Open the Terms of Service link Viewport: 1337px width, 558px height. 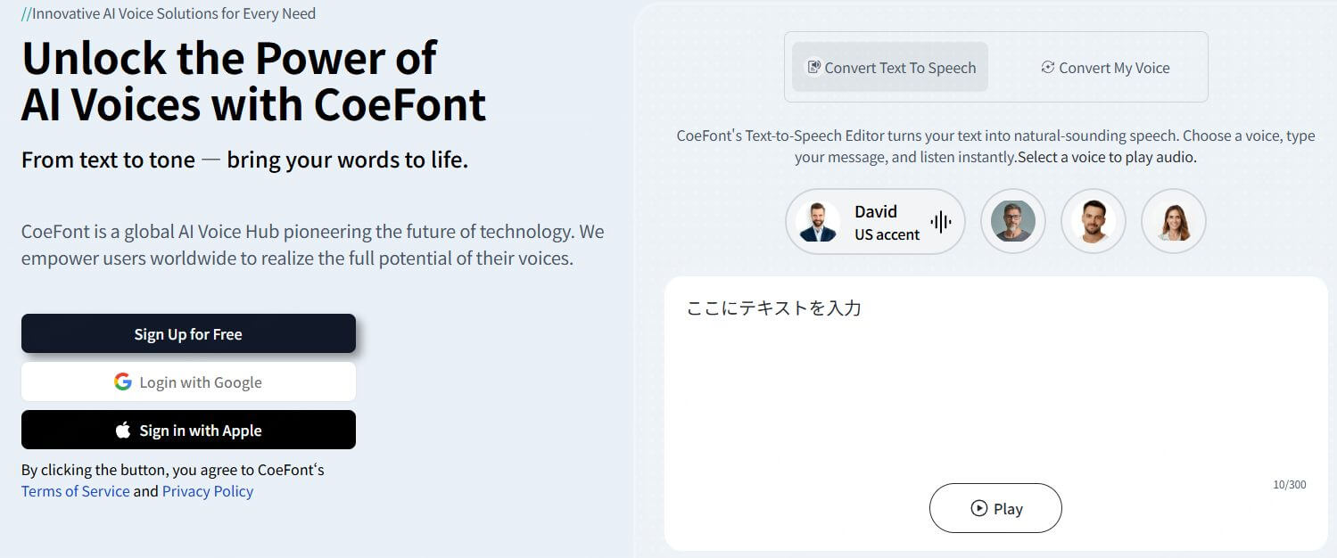pos(76,491)
